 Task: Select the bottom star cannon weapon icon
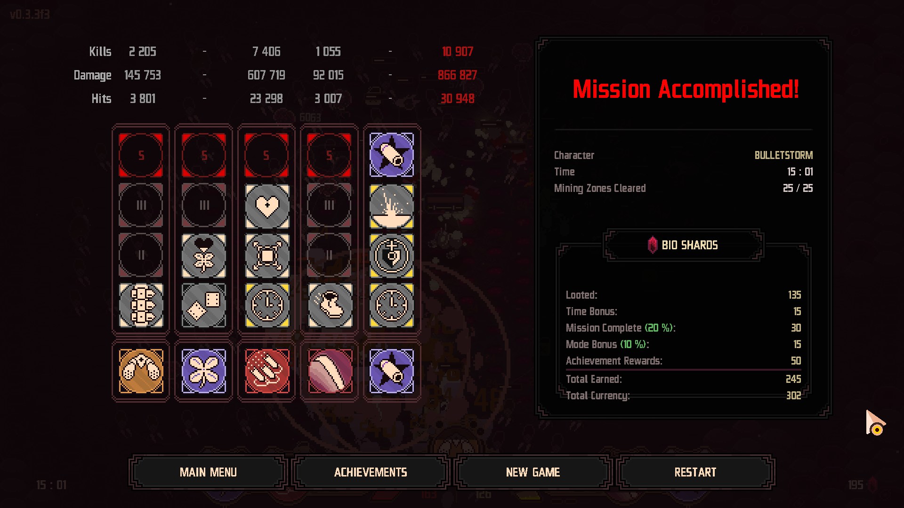tap(392, 371)
